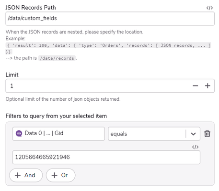
Task: Delete the filter with the trash icon
Action: coord(207,134)
